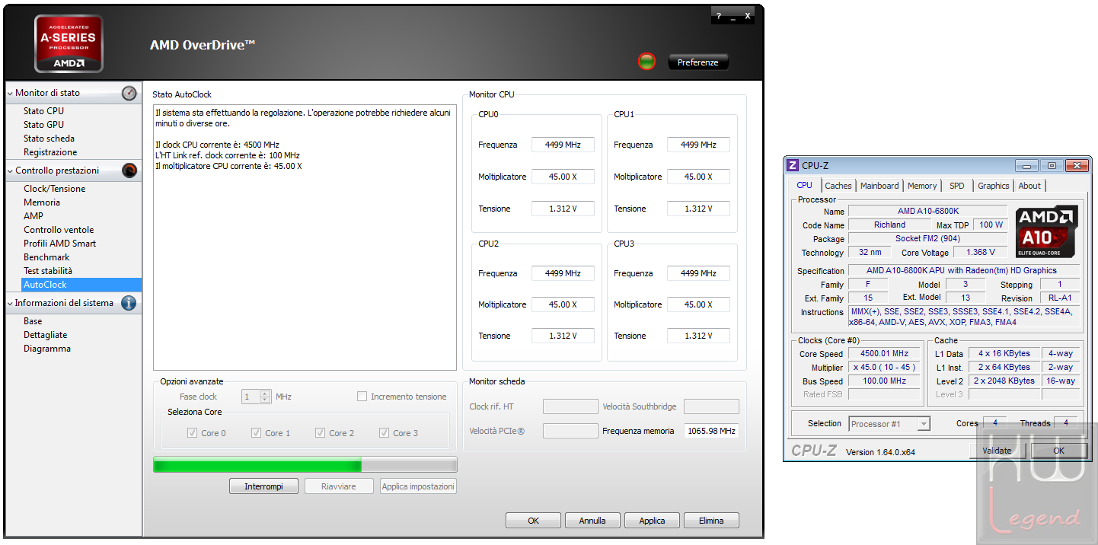This screenshot has width=1098, height=545.
Task: Click the AutoClock green progress bar
Action: 305,464
